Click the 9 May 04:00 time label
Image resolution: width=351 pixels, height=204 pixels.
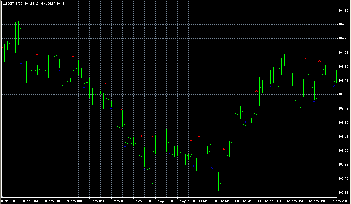tap(98, 201)
